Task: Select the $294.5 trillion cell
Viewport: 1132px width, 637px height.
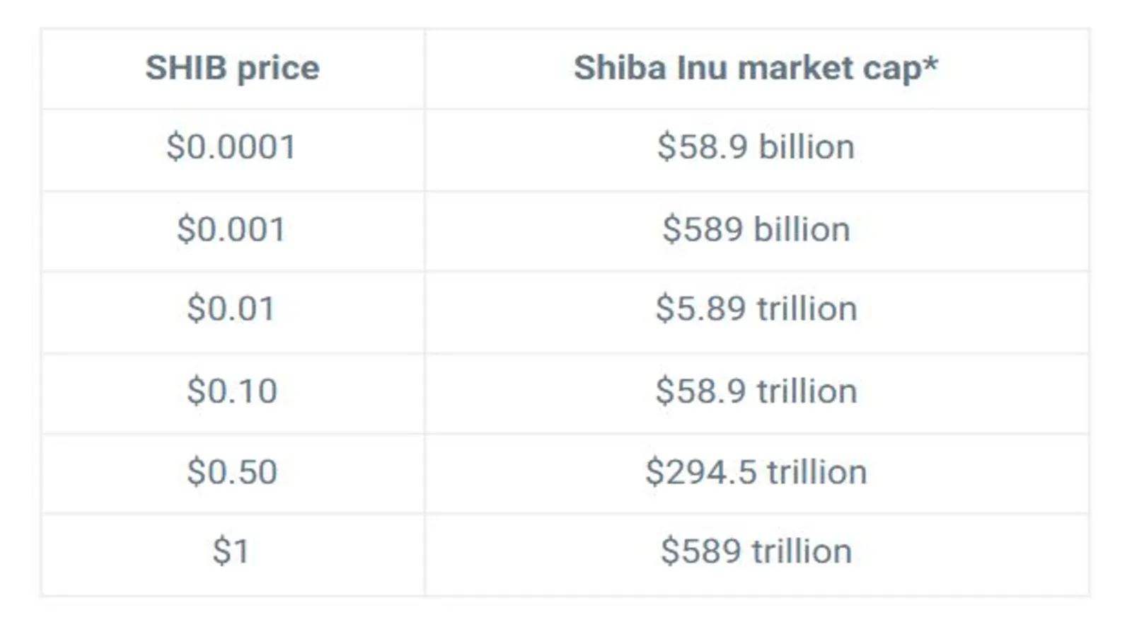Action: pos(756,472)
